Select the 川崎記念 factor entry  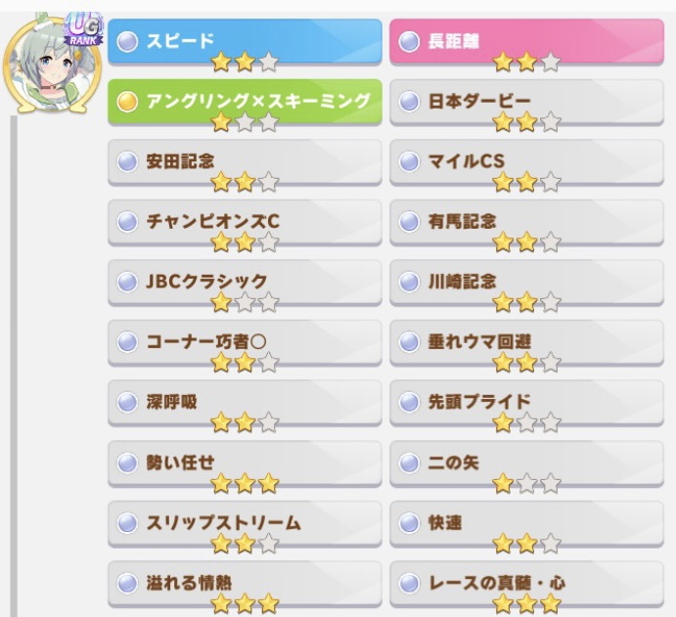coord(526,283)
